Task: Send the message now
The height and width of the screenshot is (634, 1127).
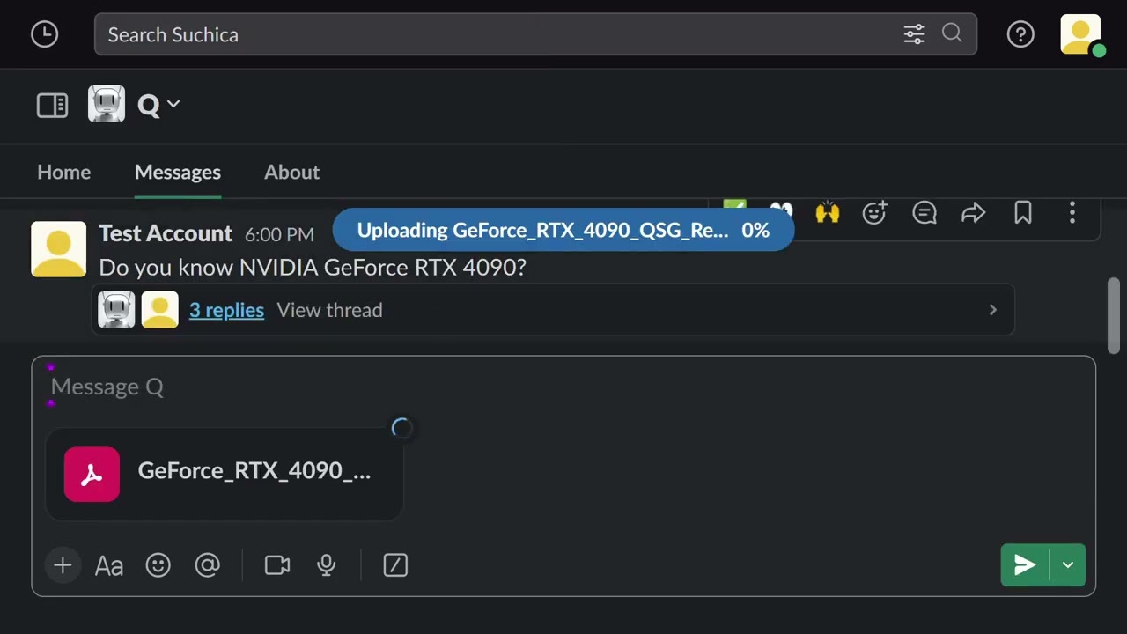Action: (1024, 565)
